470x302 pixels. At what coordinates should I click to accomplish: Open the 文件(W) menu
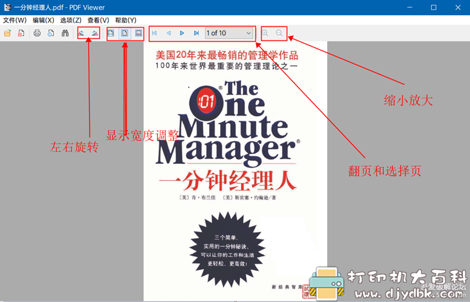point(15,20)
